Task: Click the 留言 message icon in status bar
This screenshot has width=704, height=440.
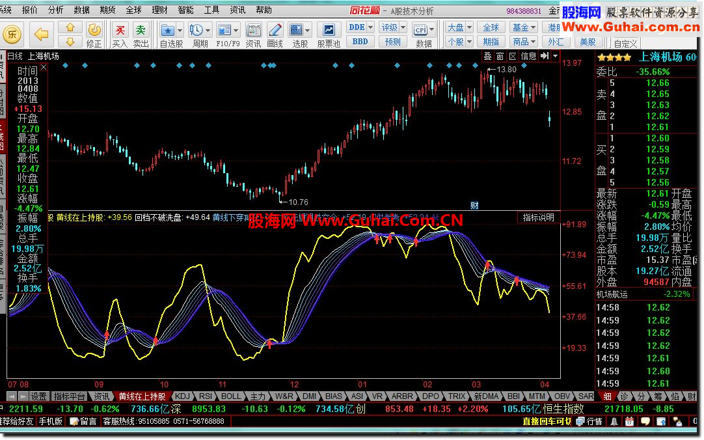Action: [83, 421]
